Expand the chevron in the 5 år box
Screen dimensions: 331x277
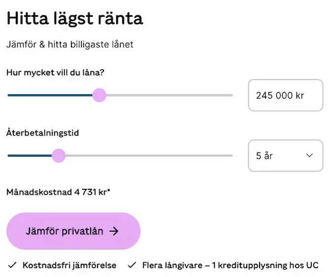tap(309, 155)
